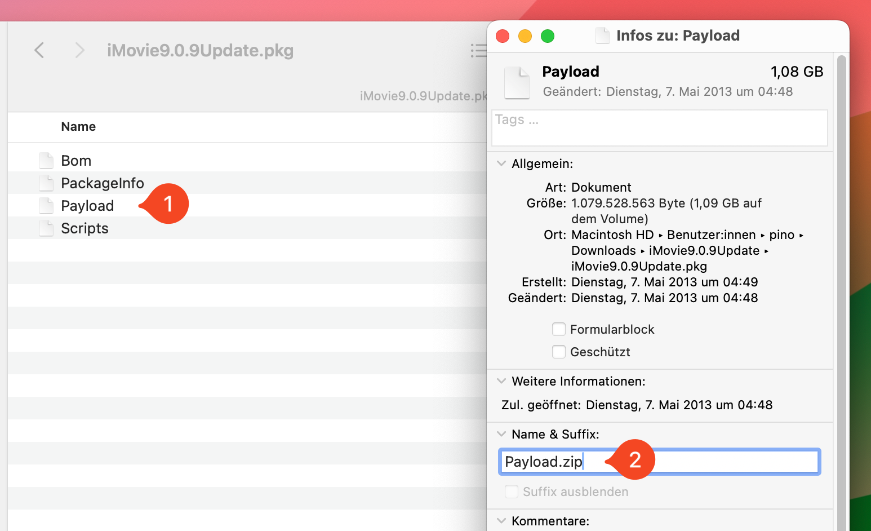Click the Tags input field
The width and height of the screenshot is (871, 531).
click(x=659, y=128)
